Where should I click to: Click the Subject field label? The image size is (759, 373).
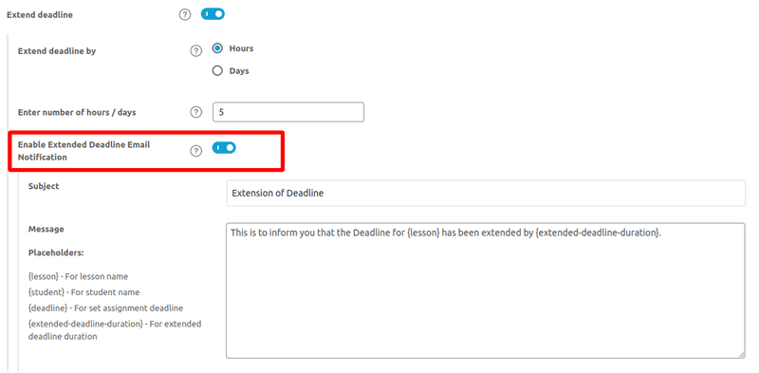coord(44,186)
